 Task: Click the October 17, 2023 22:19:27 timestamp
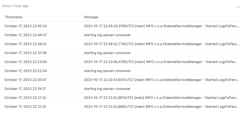point(25,89)
